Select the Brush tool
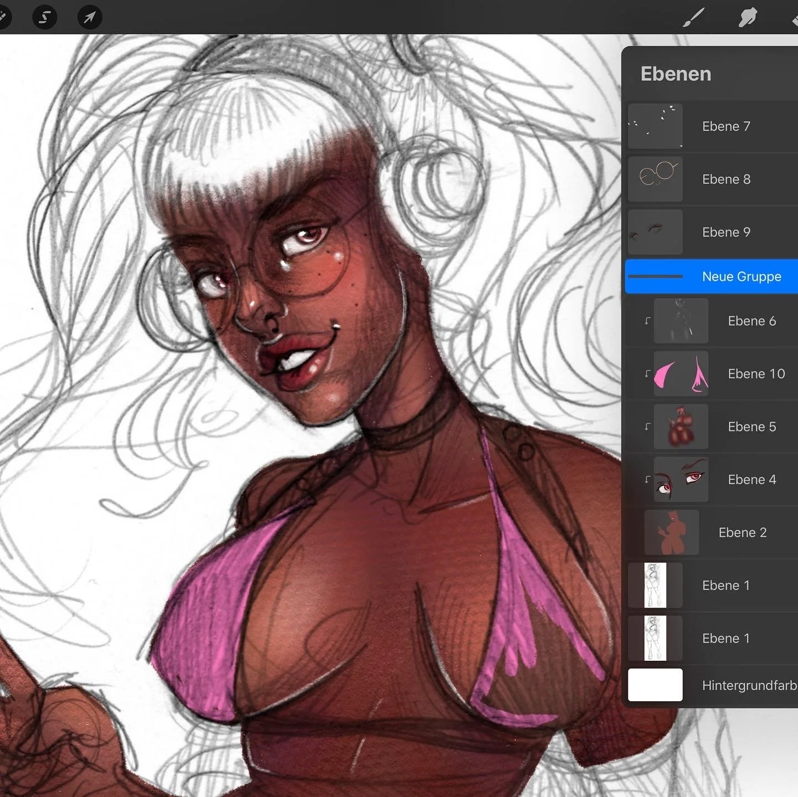This screenshot has height=797, width=798. (x=693, y=17)
